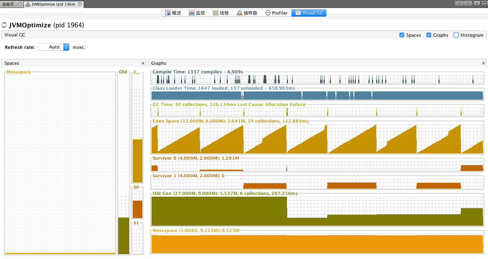Screen dimensions: 488x259
Task: Click the Metaspace area in Spaces panel
Action: (x=60, y=165)
